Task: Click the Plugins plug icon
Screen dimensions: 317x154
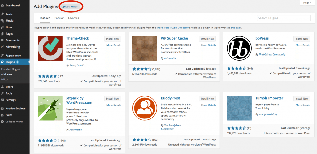Action: 2,62
